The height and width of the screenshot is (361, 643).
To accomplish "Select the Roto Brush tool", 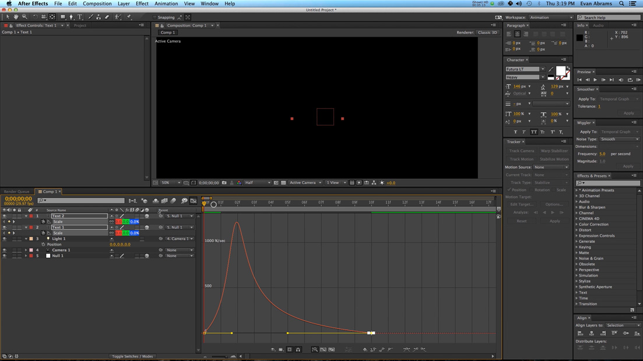I will [x=118, y=17].
